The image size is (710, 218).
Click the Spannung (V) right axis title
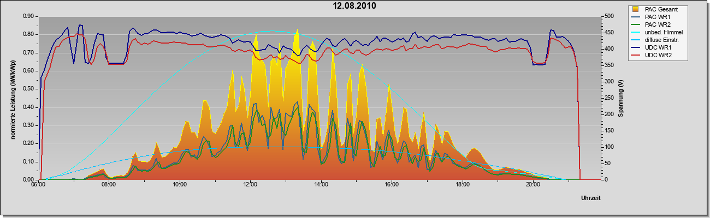click(620, 98)
